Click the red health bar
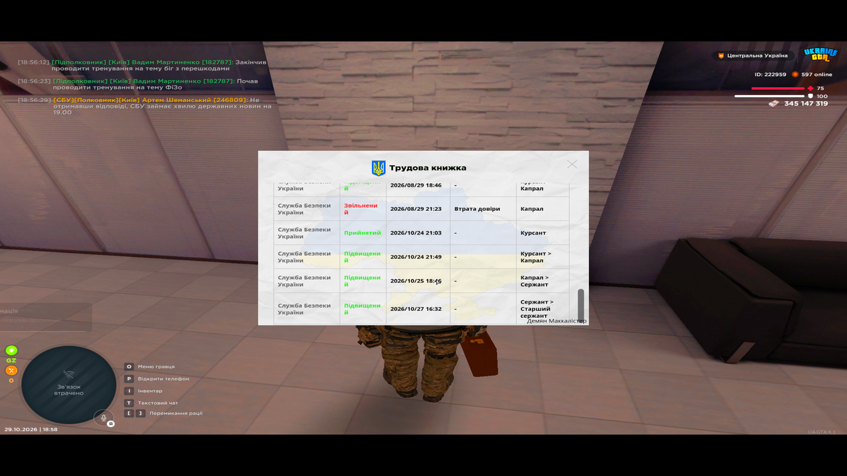This screenshot has height=476, width=847. [x=778, y=88]
